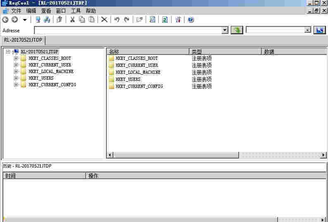Expand HKEY_LOCAL_MACHINE in the tree
The width and height of the screenshot is (328, 222).
[x=15, y=71]
